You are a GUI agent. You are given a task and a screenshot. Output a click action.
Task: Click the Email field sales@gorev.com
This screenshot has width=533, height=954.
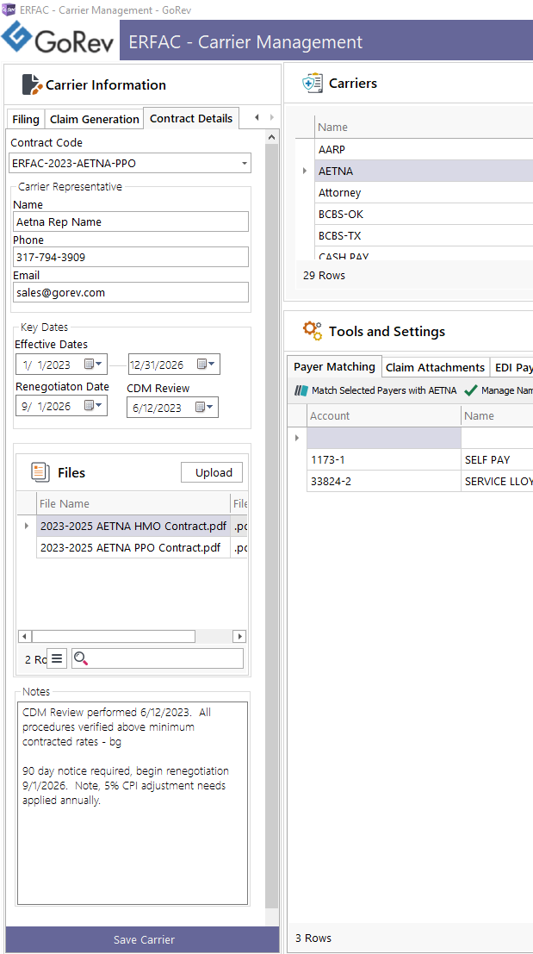pyautogui.click(x=131, y=292)
